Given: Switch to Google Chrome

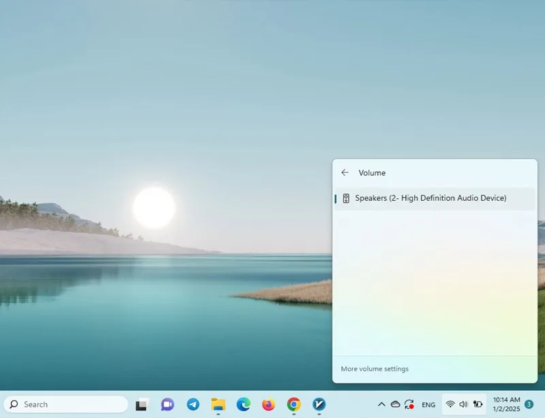Looking at the screenshot, I should click(294, 404).
